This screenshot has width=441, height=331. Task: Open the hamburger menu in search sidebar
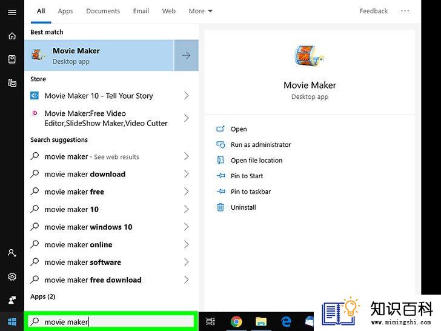click(12, 12)
